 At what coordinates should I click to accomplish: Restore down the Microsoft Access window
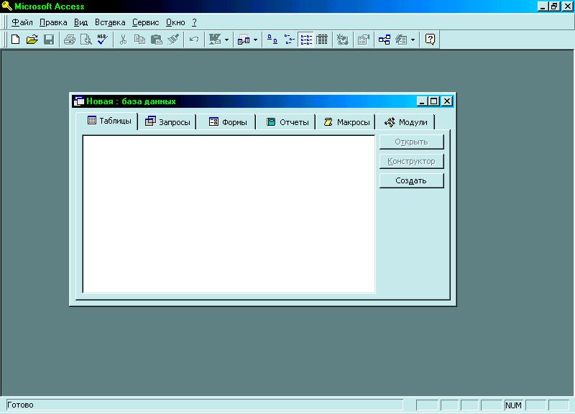[554, 6]
